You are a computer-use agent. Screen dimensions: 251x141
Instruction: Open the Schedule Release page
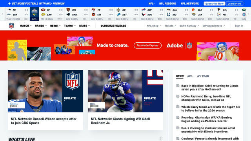coord(113,25)
